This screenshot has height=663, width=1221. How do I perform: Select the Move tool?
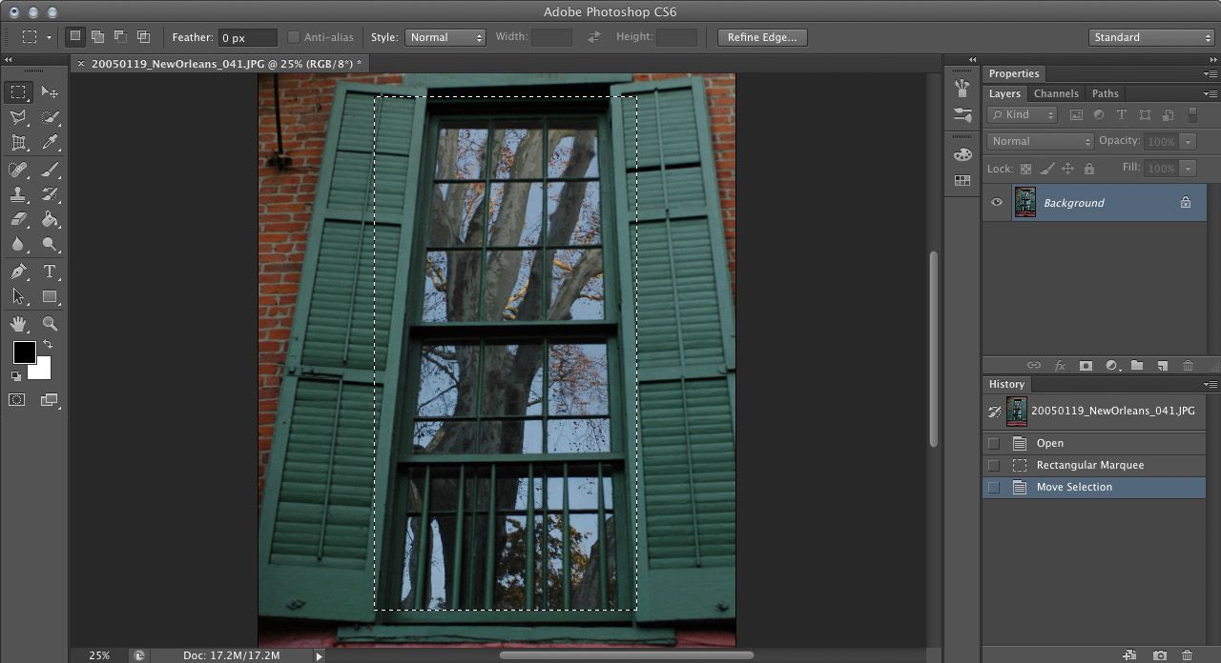[48, 91]
